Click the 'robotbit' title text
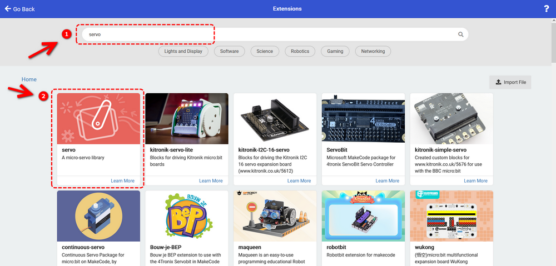556x266 pixels. [336, 247]
